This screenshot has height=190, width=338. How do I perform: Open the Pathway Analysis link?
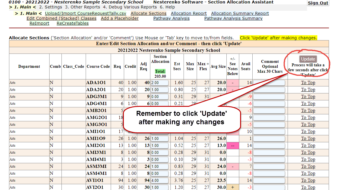coord(171,18)
